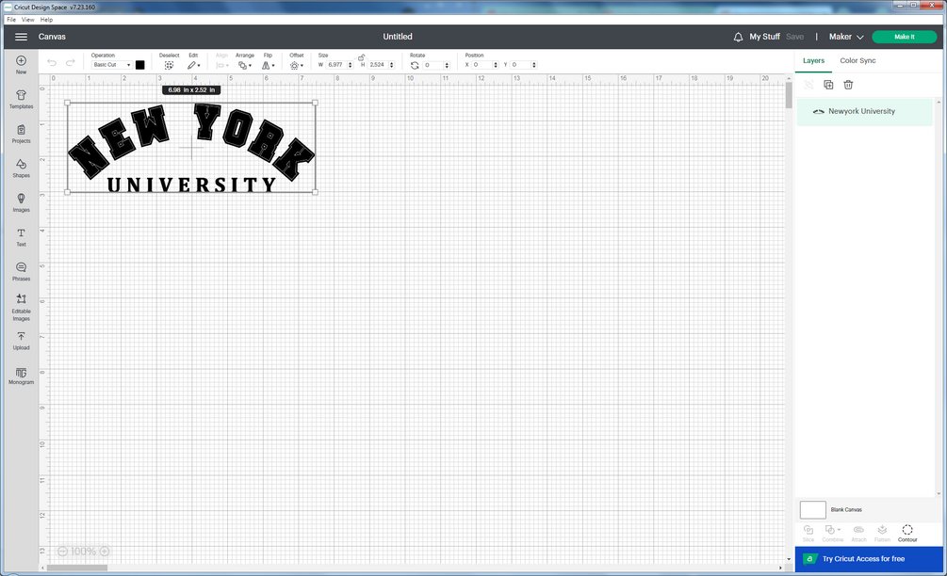
Task: Open the Arrange dropdown
Action: pos(245,65)
